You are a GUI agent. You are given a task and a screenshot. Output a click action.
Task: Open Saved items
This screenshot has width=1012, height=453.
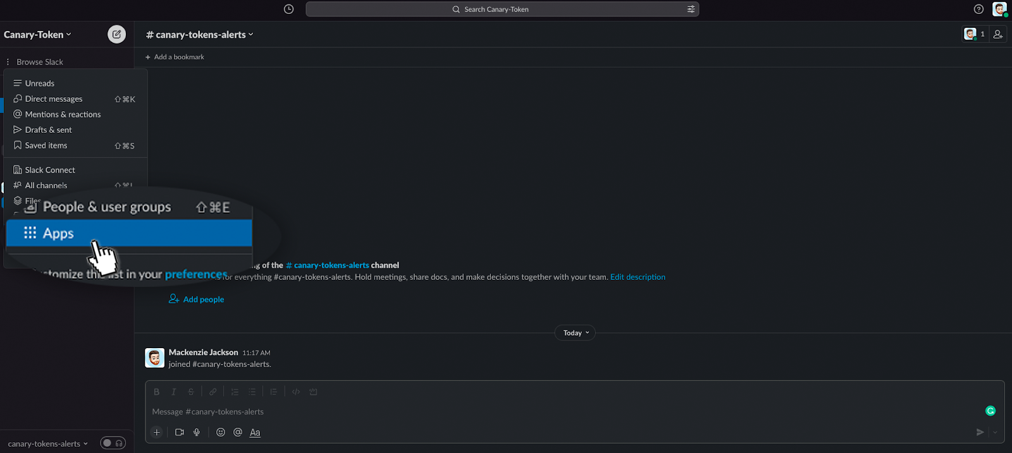[x=75, y=145]
